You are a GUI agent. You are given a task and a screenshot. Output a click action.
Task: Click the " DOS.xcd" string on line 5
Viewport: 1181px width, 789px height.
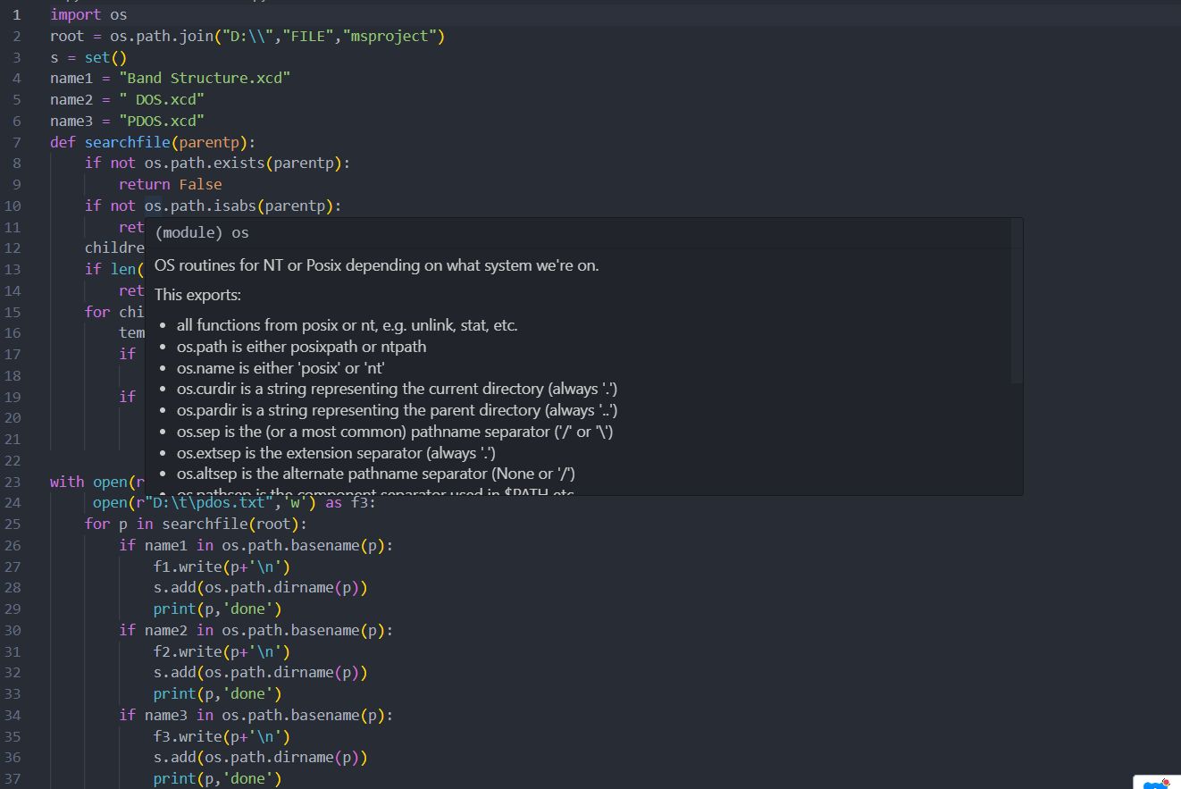pos(162,99)
